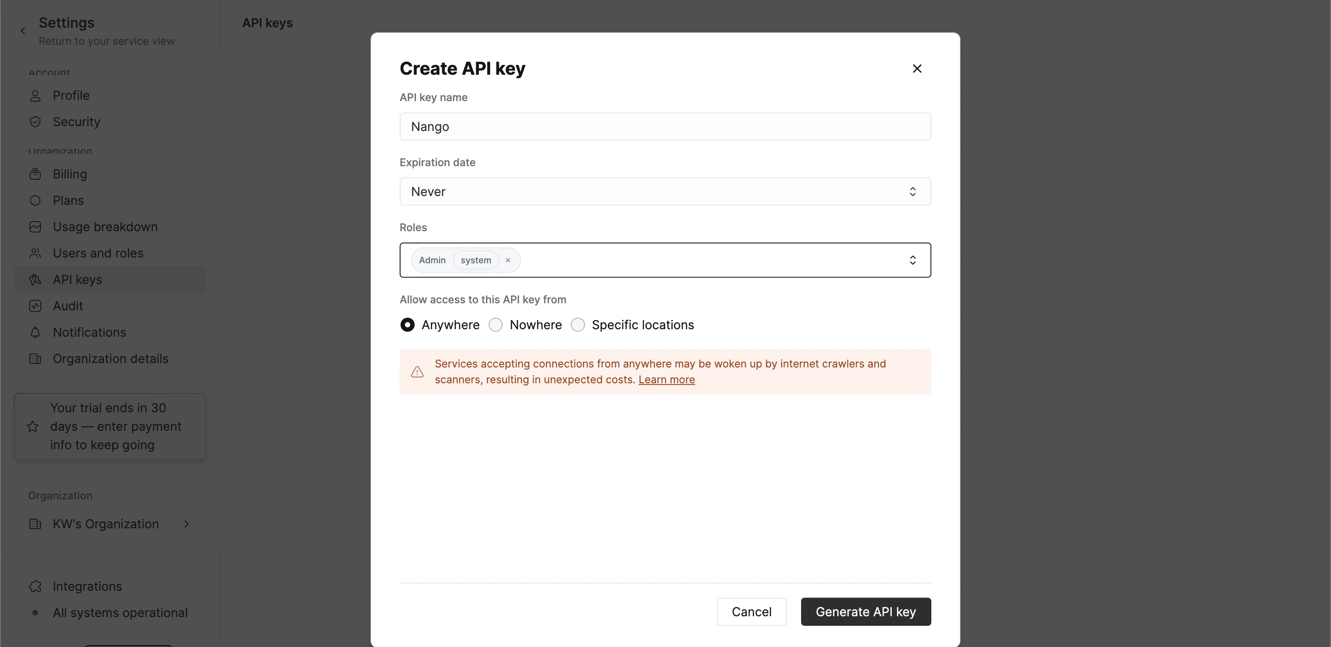
Task: Remove the Admin role chip with x
Action: point(508,260)
